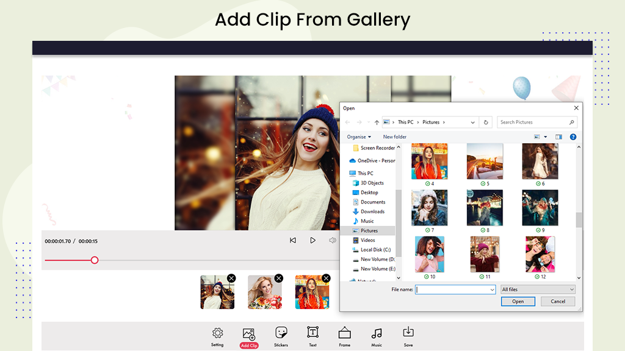625x351 pixels.
Task: Select picture 8 thumbnail
Action: [485, 208]
